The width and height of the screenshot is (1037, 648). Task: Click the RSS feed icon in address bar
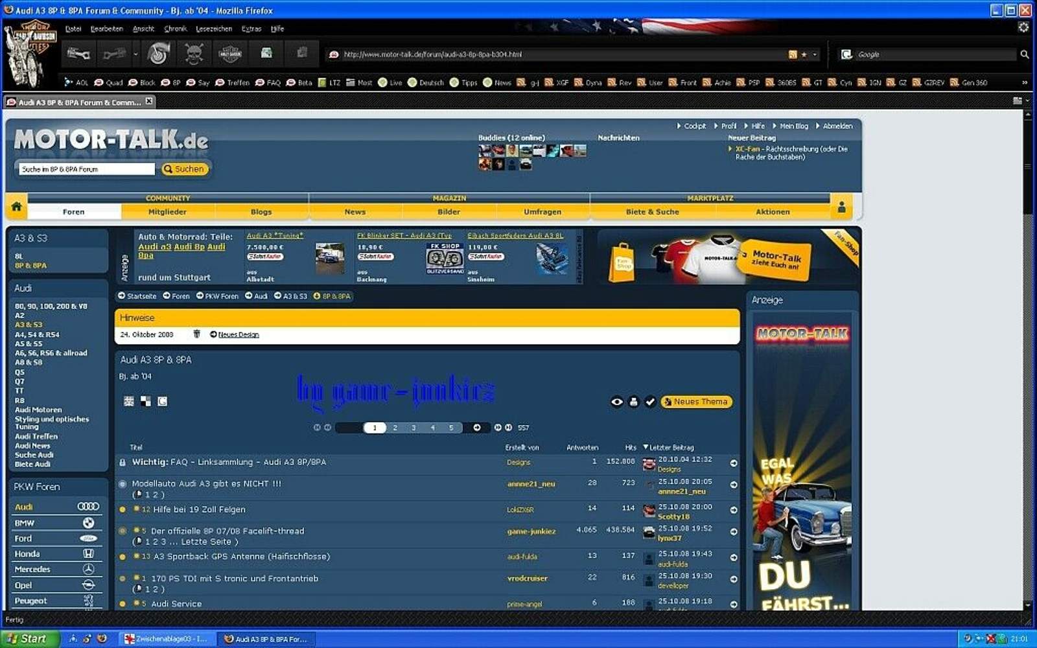click(x=792, y=54)
